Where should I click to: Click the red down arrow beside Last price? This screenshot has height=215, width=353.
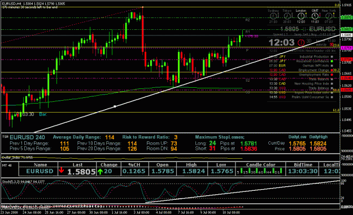(x=61, y=171)
